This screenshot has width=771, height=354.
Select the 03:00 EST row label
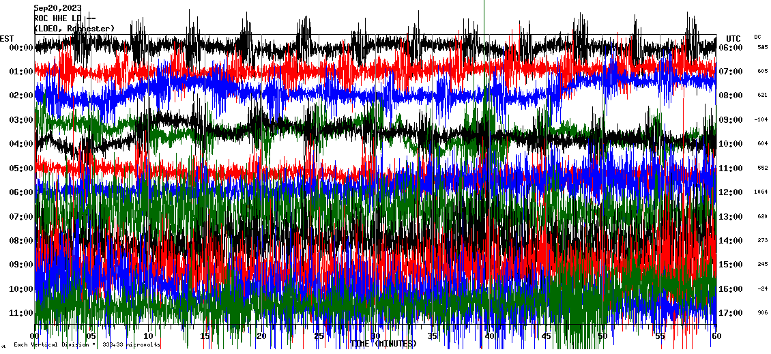click(x=22, y=120)
